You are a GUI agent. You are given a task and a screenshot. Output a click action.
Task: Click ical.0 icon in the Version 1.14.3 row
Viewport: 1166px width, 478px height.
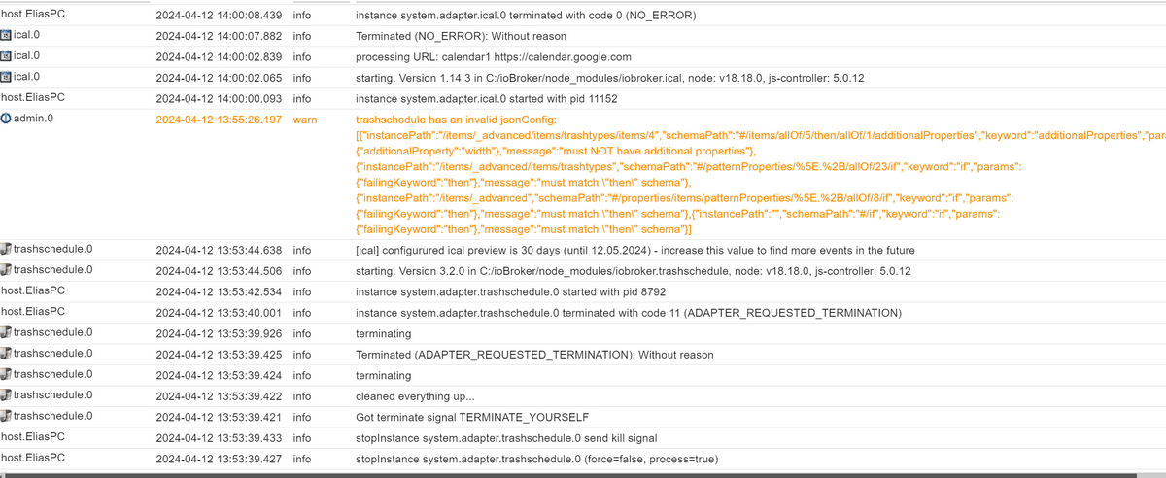click(6, 78)
